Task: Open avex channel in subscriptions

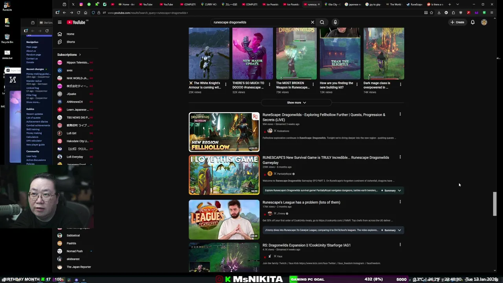Action: (75, 70)
